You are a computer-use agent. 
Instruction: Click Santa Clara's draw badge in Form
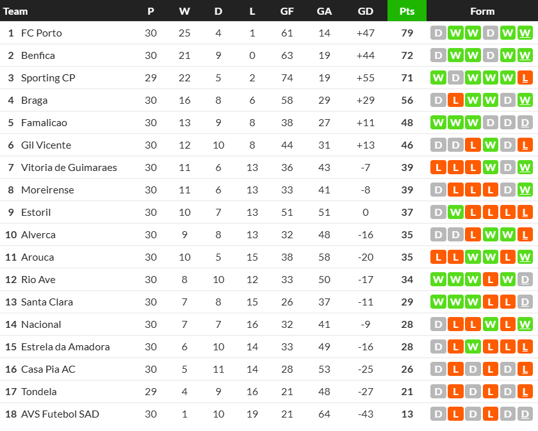pos(525,302)
